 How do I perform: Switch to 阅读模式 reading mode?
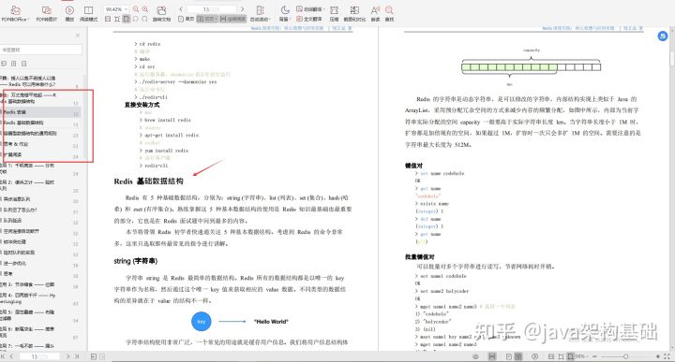click(88, 13)
